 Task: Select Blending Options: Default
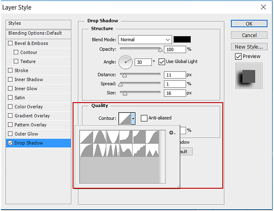(x=35, y=33)
